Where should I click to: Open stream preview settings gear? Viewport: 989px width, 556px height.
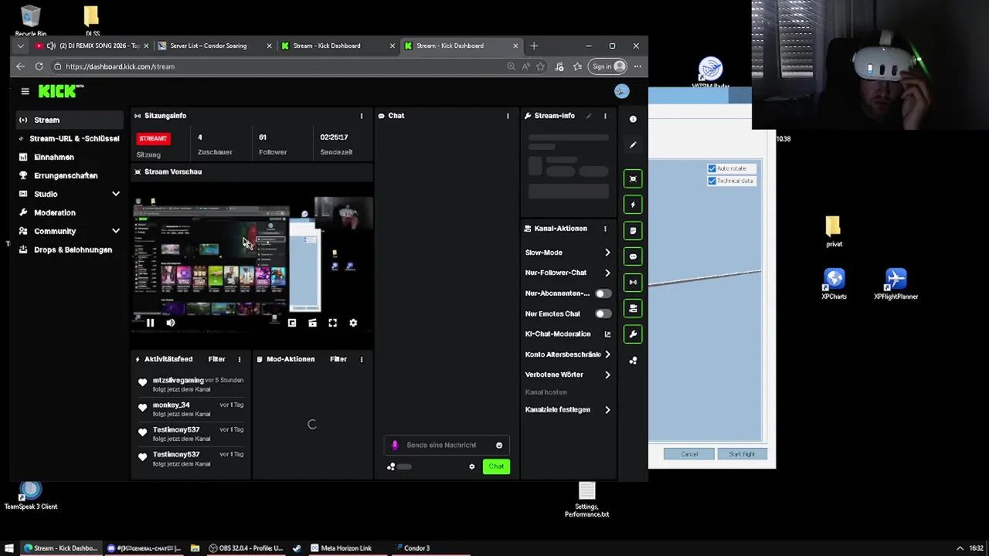353,323
